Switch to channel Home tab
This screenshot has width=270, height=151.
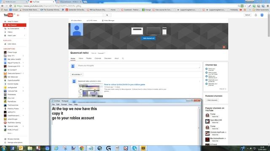pyautogui.click(x=73, y=58)
